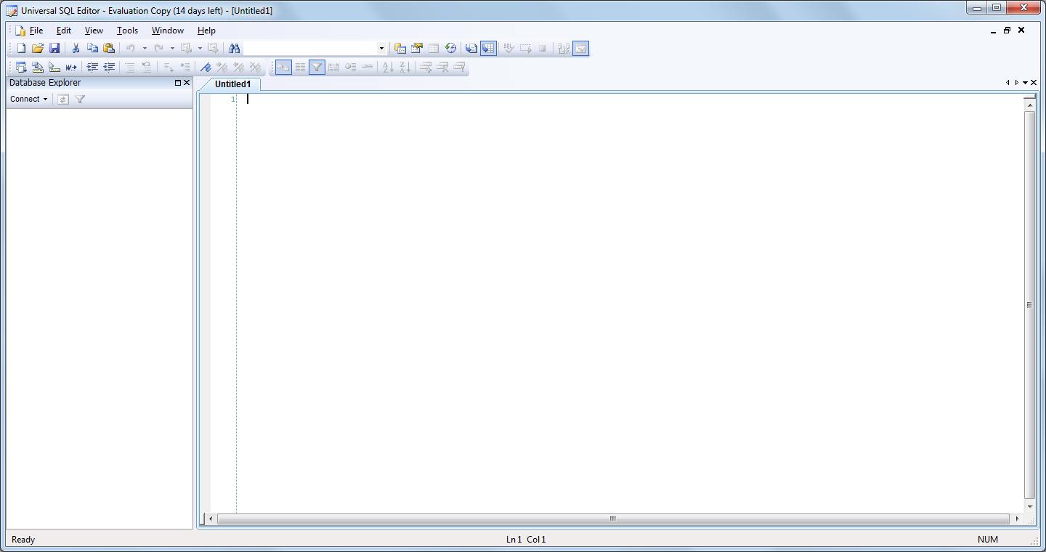
Task: Click the increase indent icon
Action: pos(92,68)
